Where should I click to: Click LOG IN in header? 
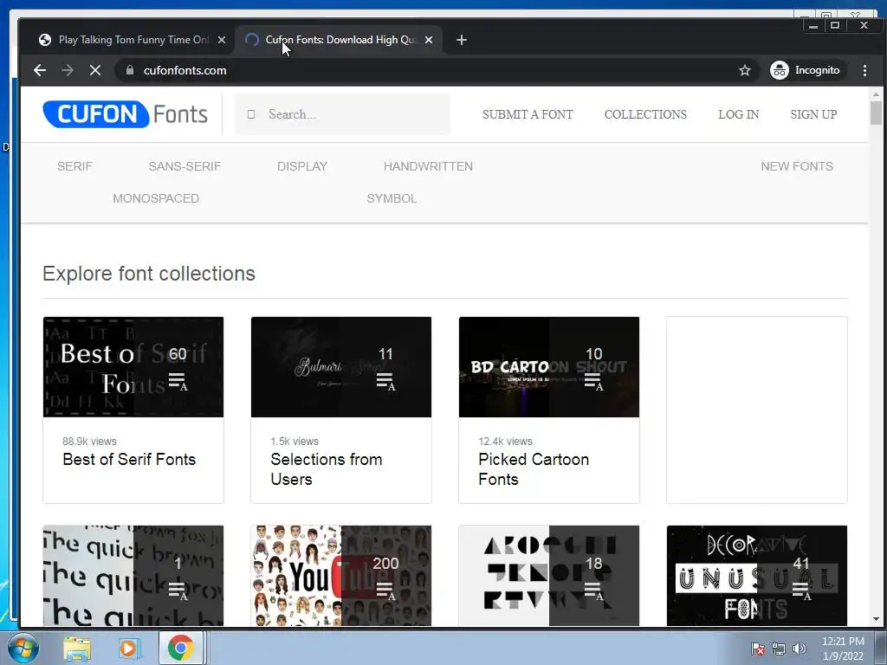pyautogui.click(x=738, y=114)
